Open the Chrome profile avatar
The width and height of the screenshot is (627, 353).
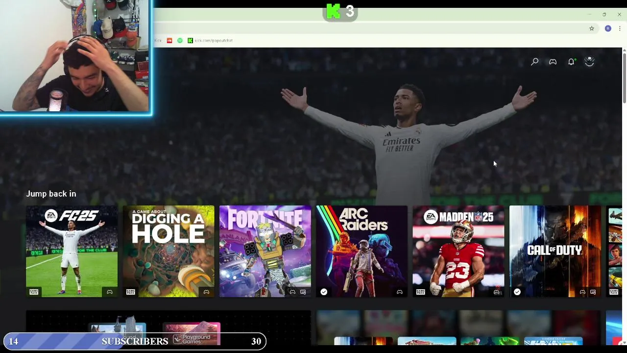608,28
